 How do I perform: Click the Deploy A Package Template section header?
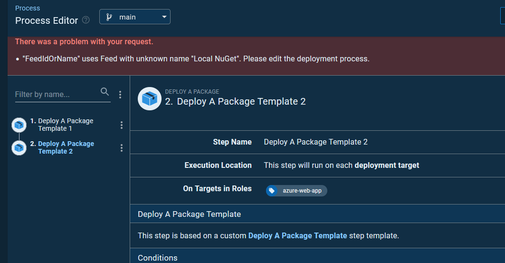point(317,214)
